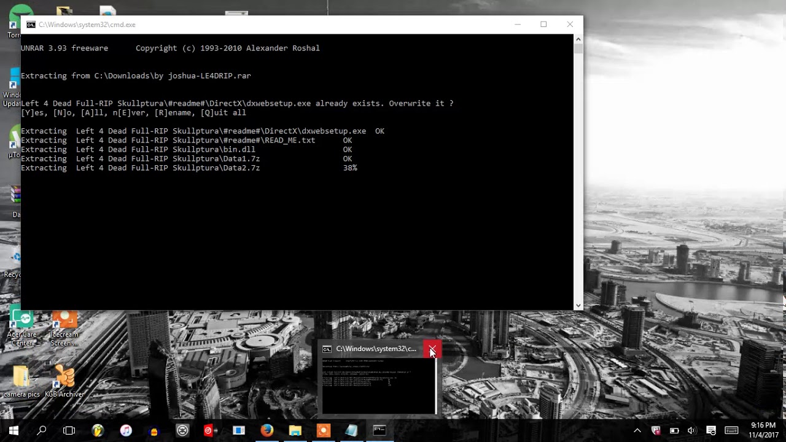786x442 pixels.
Task: Open iTunes from the taskbar
Action: (x=126, y=430)
